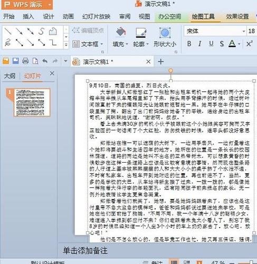Open a new document tab with plus
The image size is (257, 264).
(x=160, y=62)
